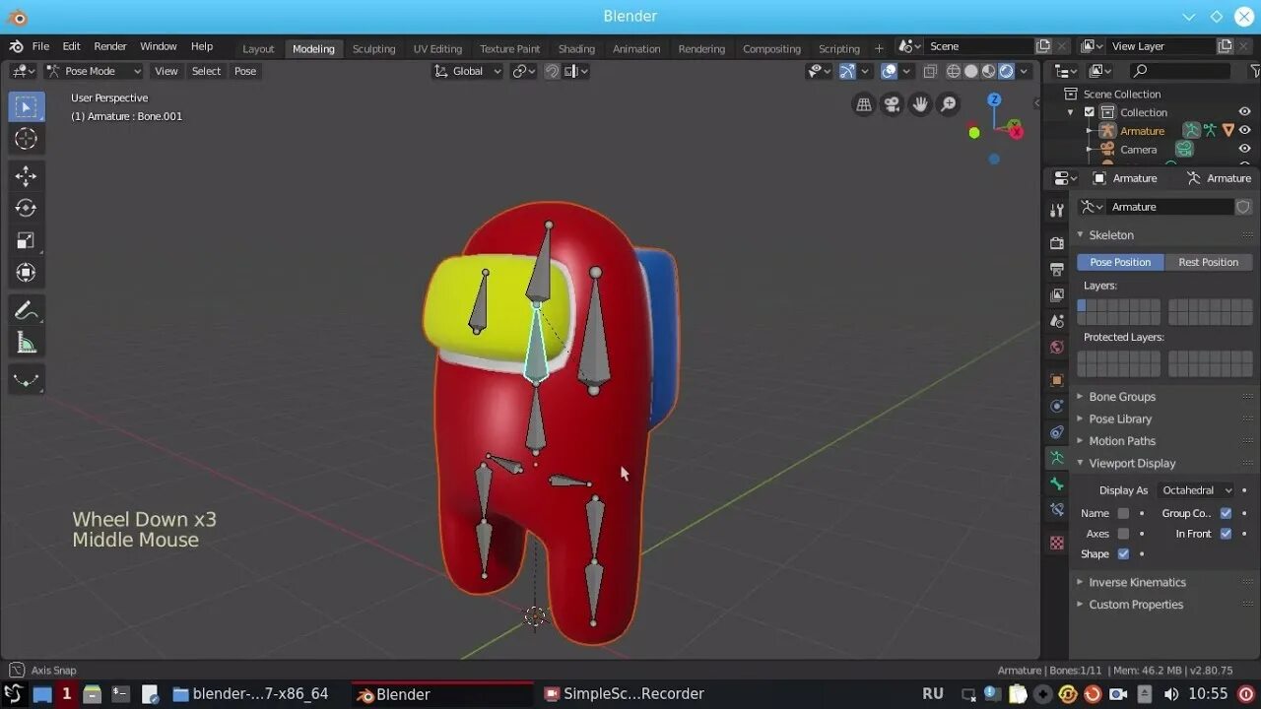
Task: Switch to wireframe viewport shading
Action: (953, 71)
